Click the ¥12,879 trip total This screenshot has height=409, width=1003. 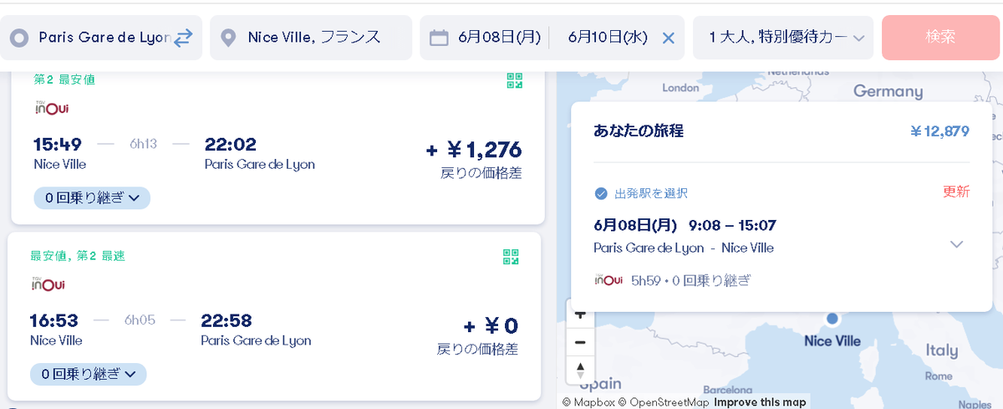click(x=939, y=131)
